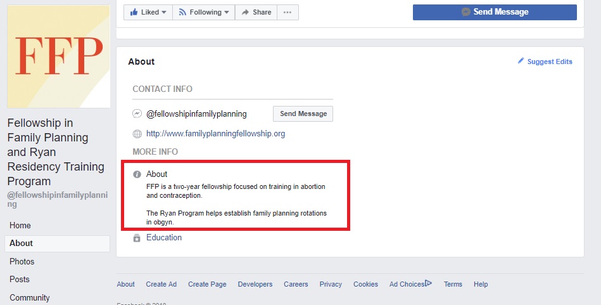Select About in the page sidebar
This screenshot has width=601, height=305.
click(x=57, y=243)
